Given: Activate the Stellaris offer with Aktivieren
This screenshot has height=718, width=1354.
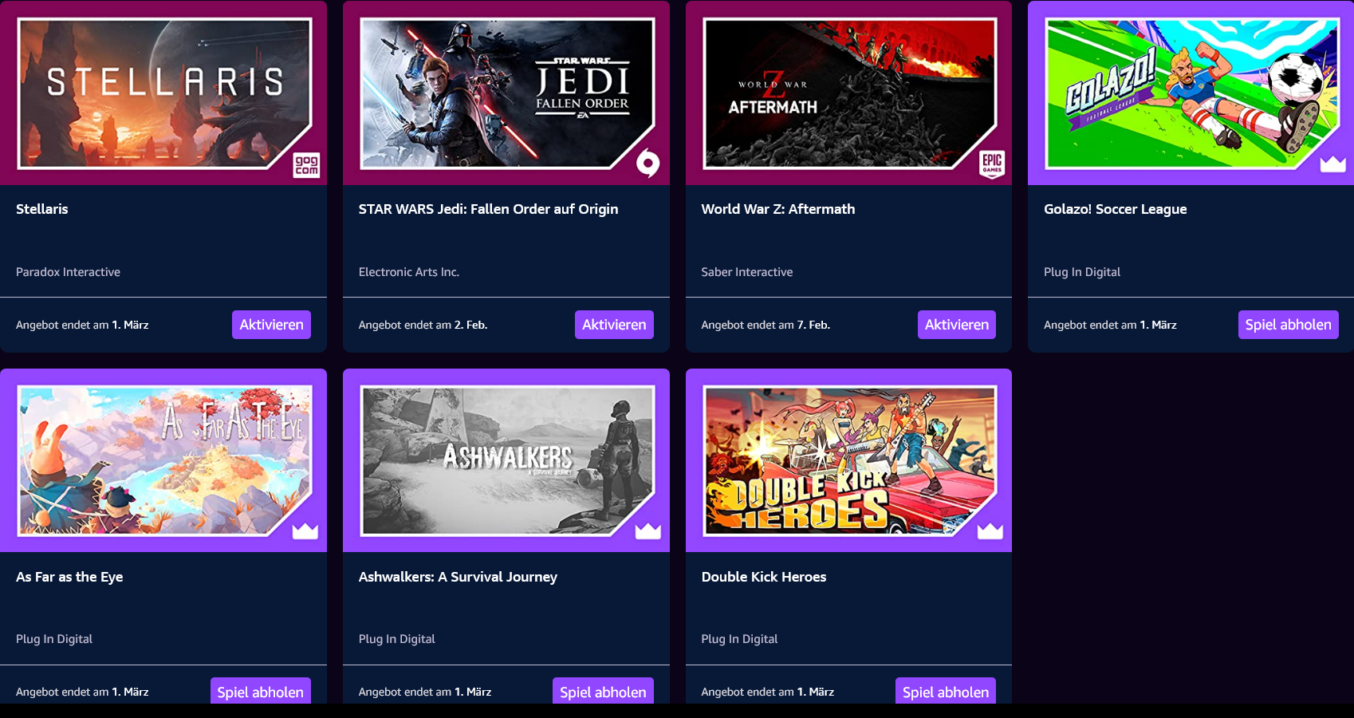Looking at the screenshot, I should 271,325.
